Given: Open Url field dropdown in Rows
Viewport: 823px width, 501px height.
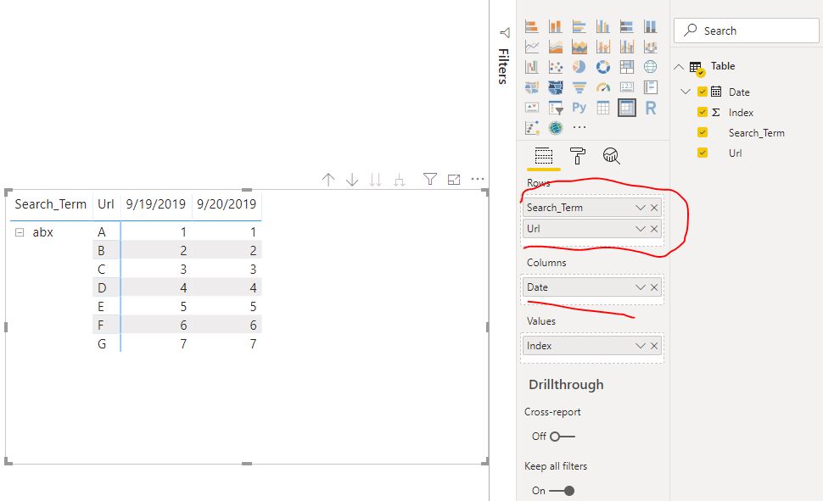Looking at the screenshot, I should click(x=641, y=229).
